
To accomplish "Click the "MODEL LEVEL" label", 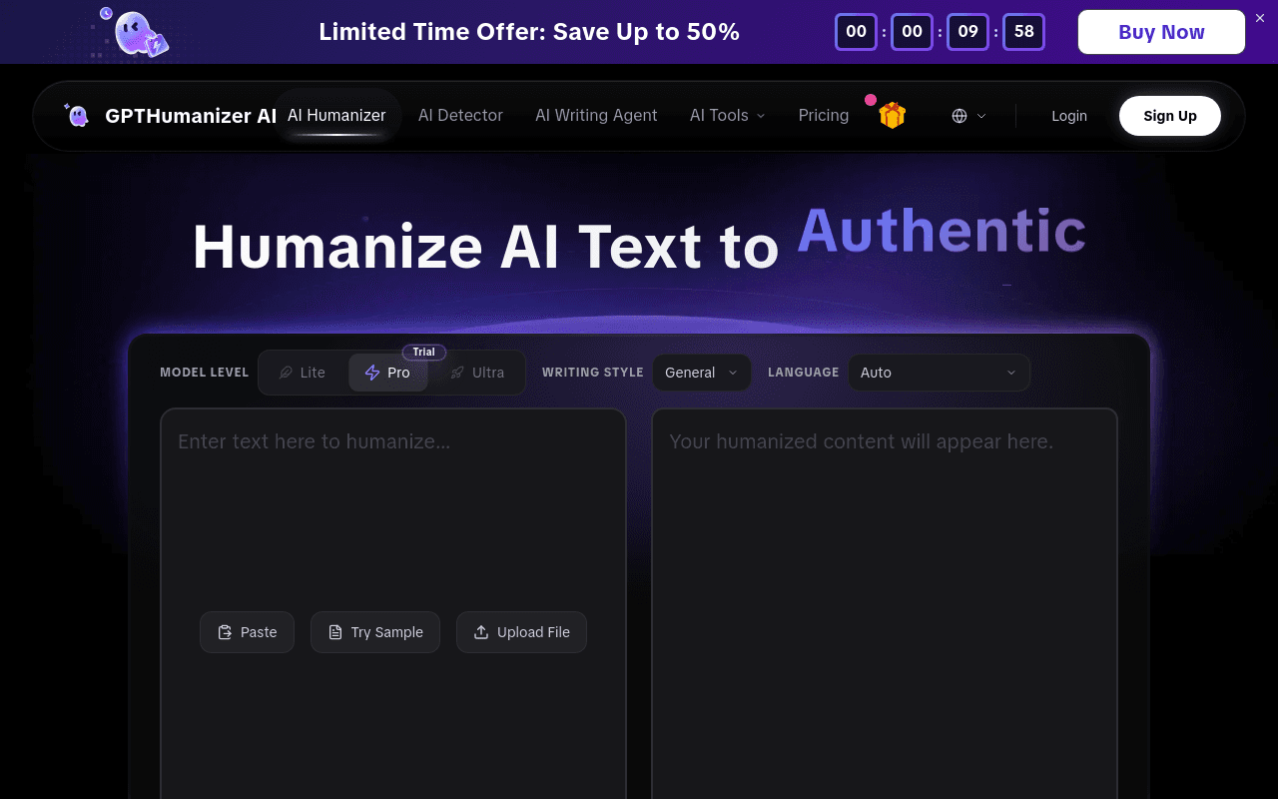I will click(x=204, y=373).
